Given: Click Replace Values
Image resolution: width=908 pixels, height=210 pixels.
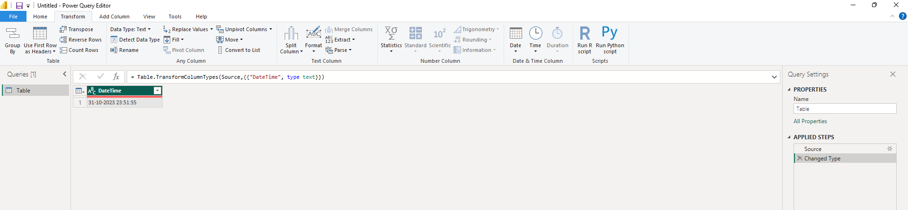Looking at the screenshot, I should click(x=188, y=29).
